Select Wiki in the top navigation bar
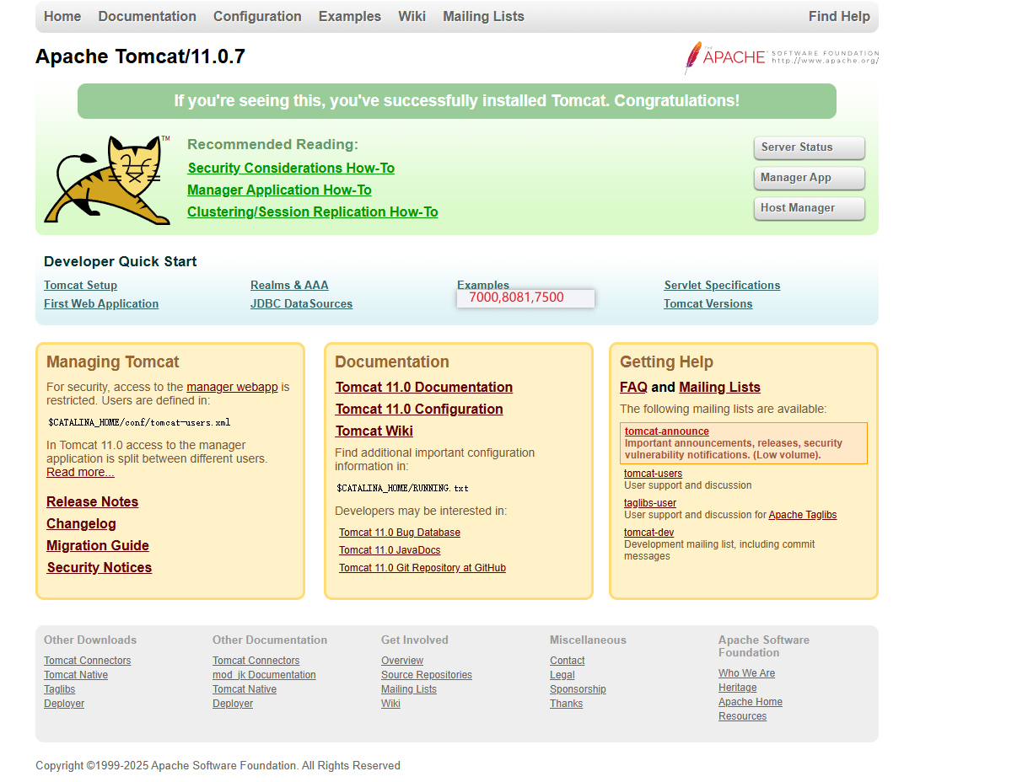 [x=412, y=16]
